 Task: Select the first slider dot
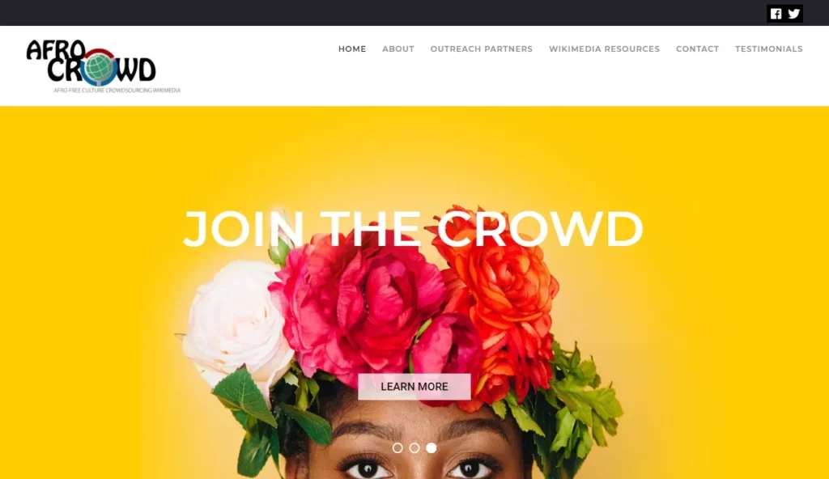tap(397, 447)
